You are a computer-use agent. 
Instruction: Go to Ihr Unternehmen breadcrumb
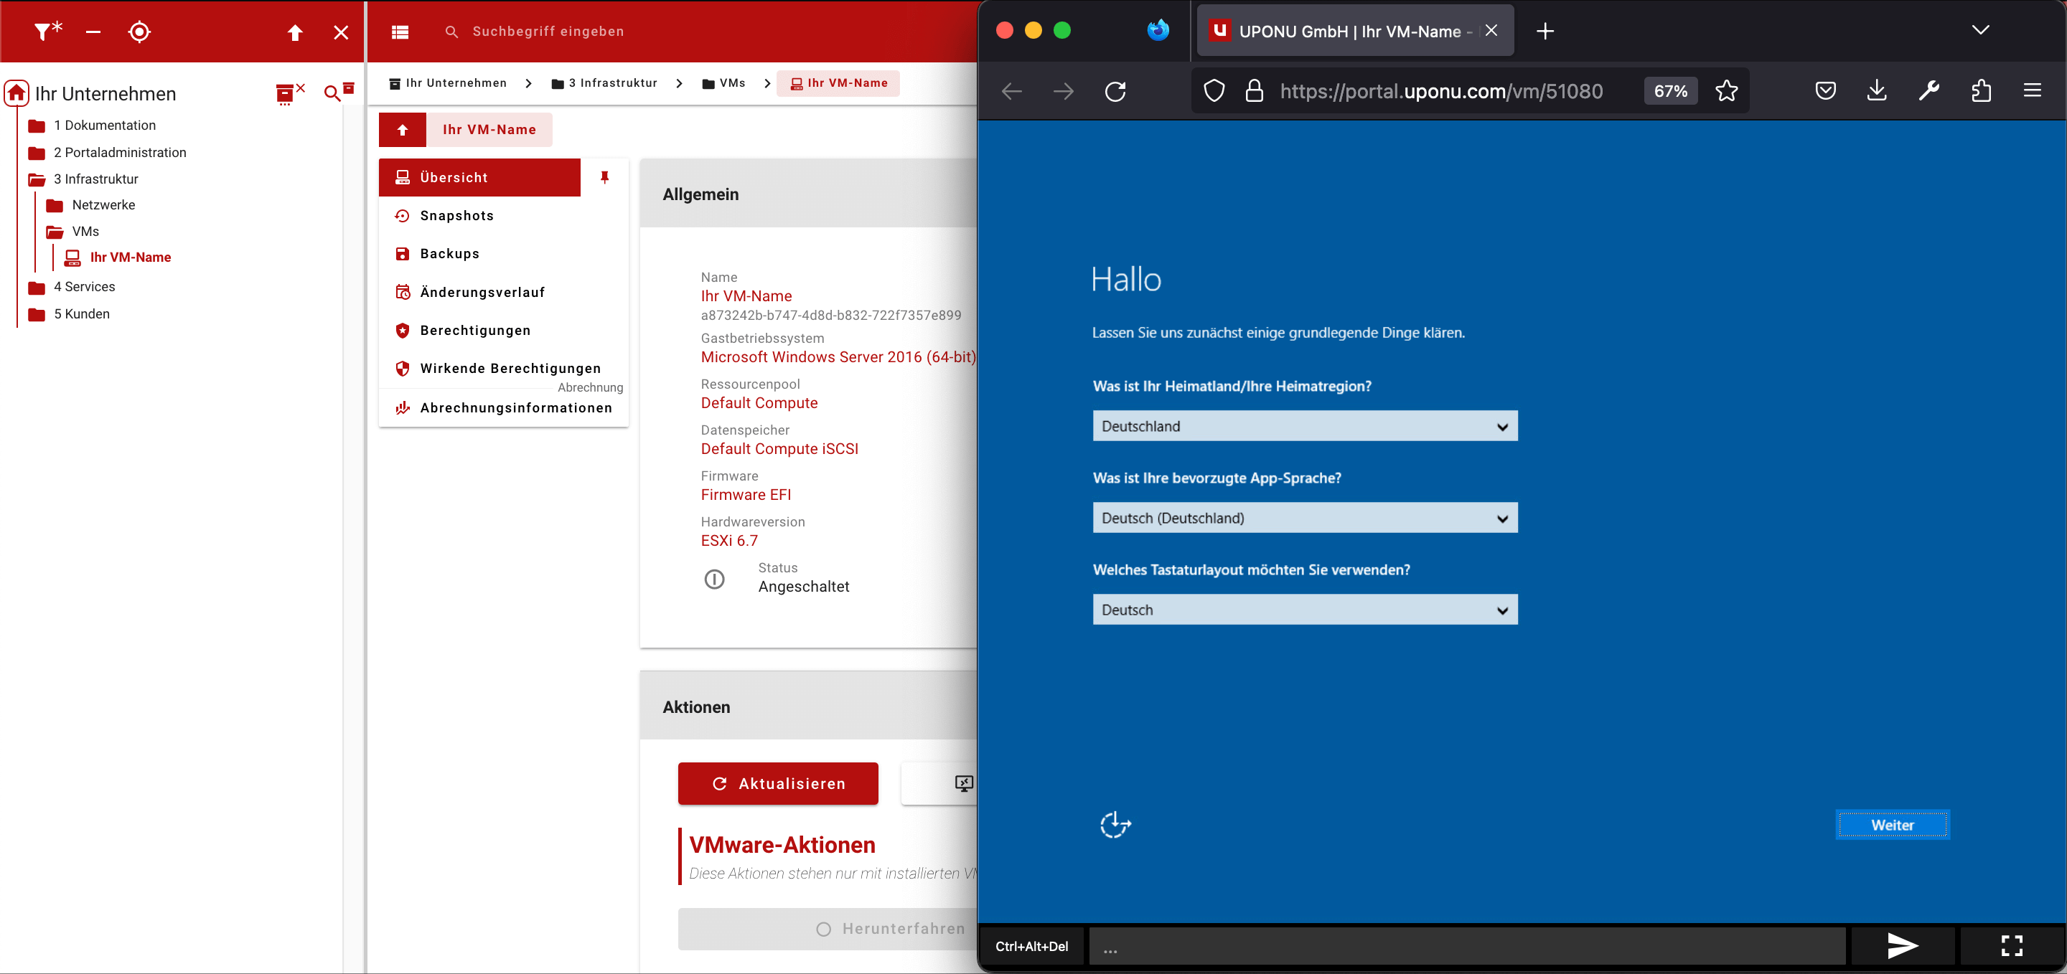pyautogui.click(x=448, y=83)
